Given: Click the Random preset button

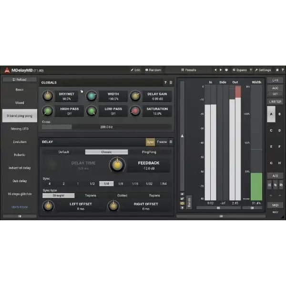Looking at the screenshot, I should (153, 70).
